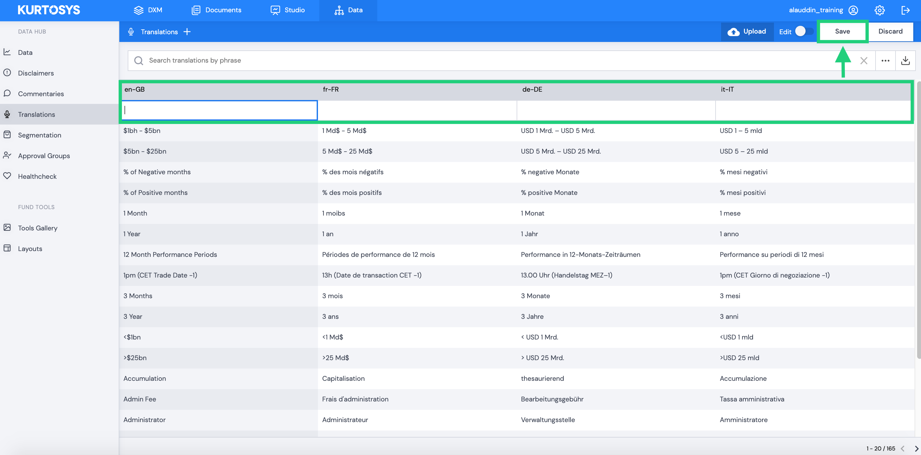Select Layouts in the sidebar
This screenshot has height=455, width=921.
click(59, 248)
